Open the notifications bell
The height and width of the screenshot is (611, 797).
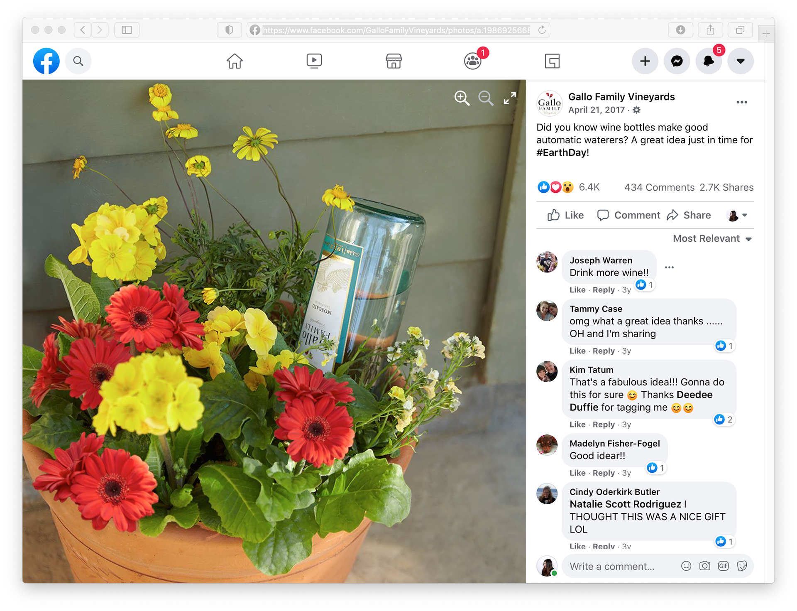coord(709,61)
